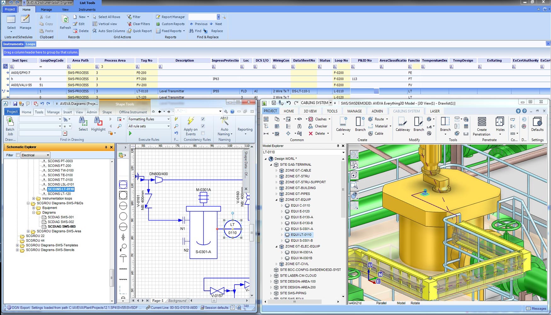Click the Apply on Events icon

190,121
